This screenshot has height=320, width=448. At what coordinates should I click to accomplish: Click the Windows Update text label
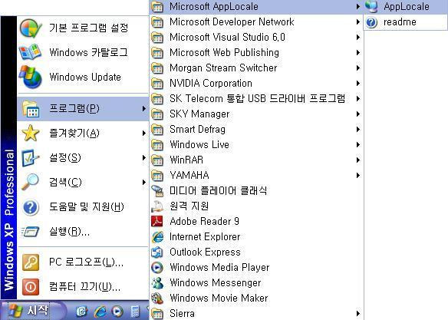coord(85,78)
